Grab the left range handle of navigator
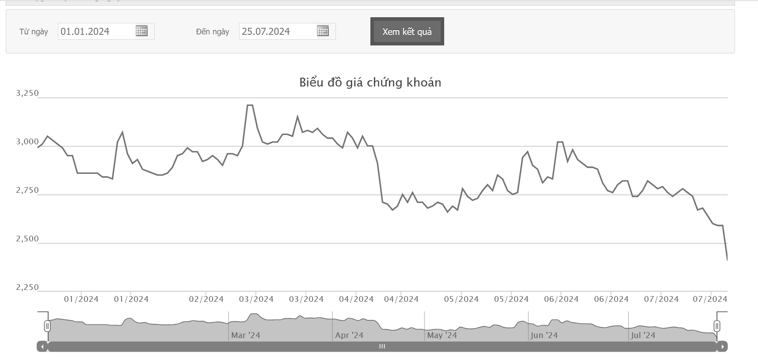Image resolution: width=758 pixels, height=357 pixels. coord(47,326)
